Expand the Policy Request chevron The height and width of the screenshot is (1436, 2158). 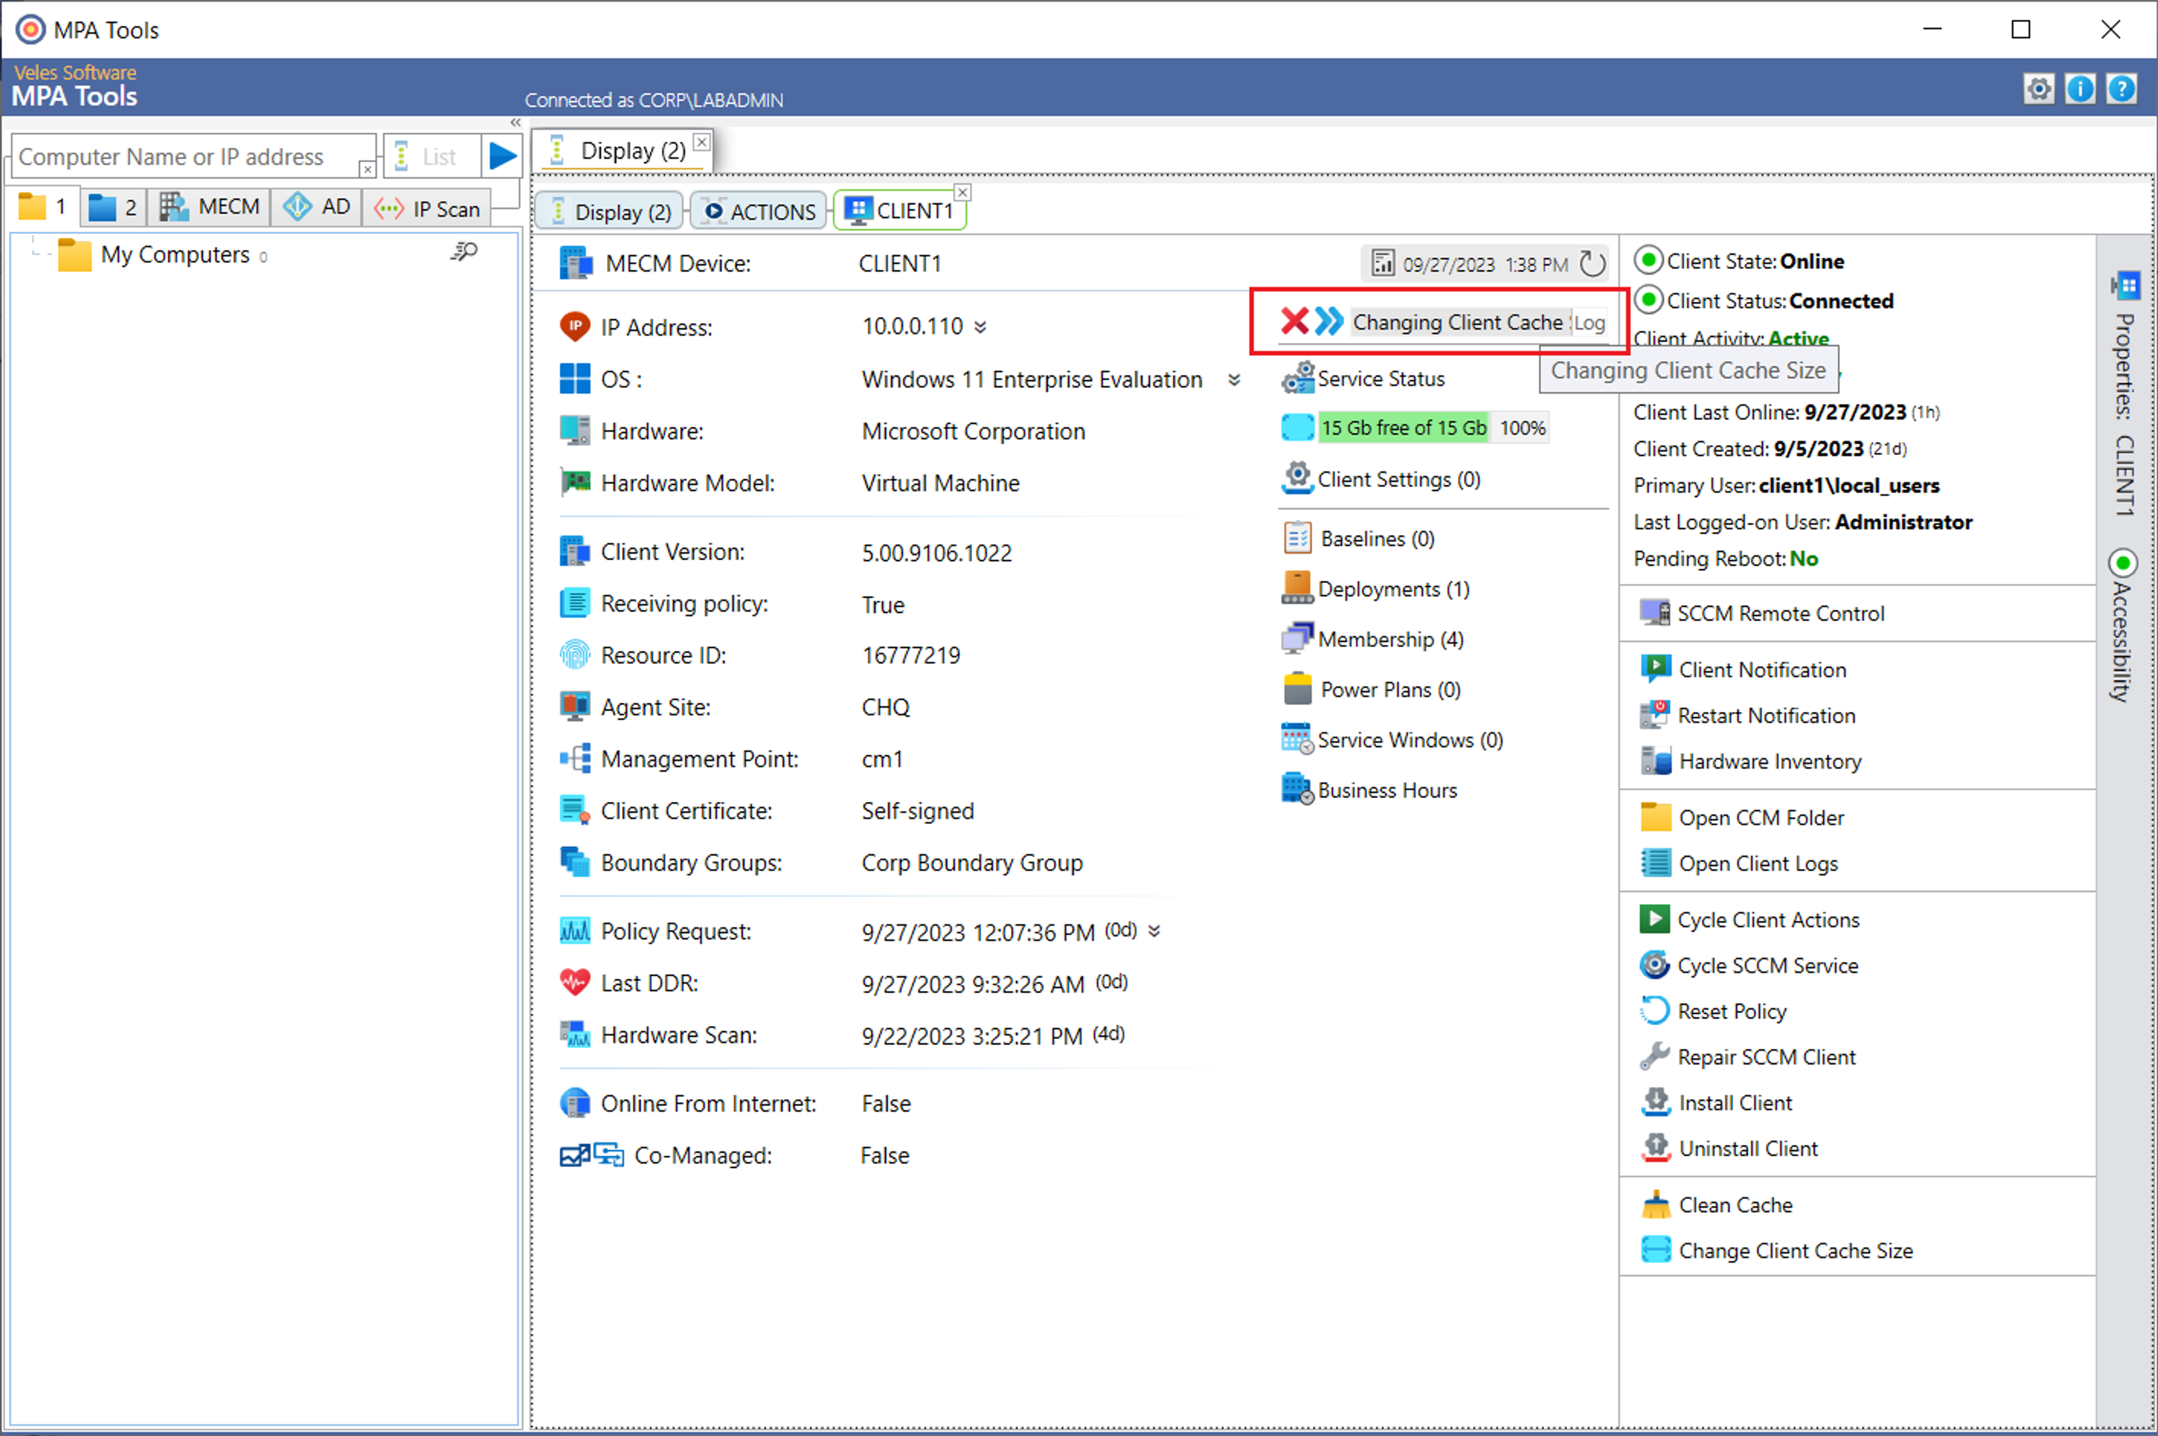coord(1154,931)
